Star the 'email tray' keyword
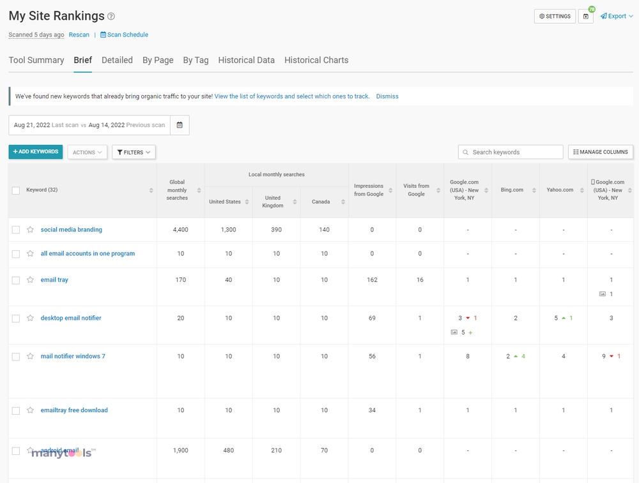 (x=30, y=279)
